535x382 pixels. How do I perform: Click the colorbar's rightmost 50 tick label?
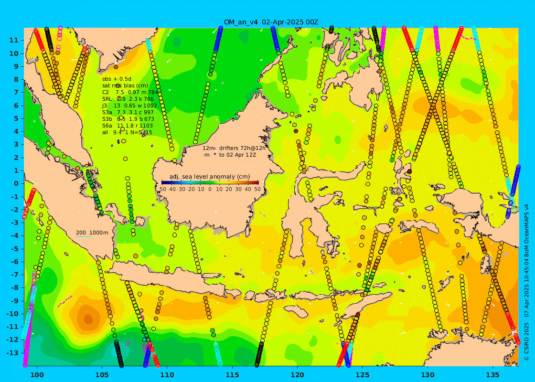point(257,189)
